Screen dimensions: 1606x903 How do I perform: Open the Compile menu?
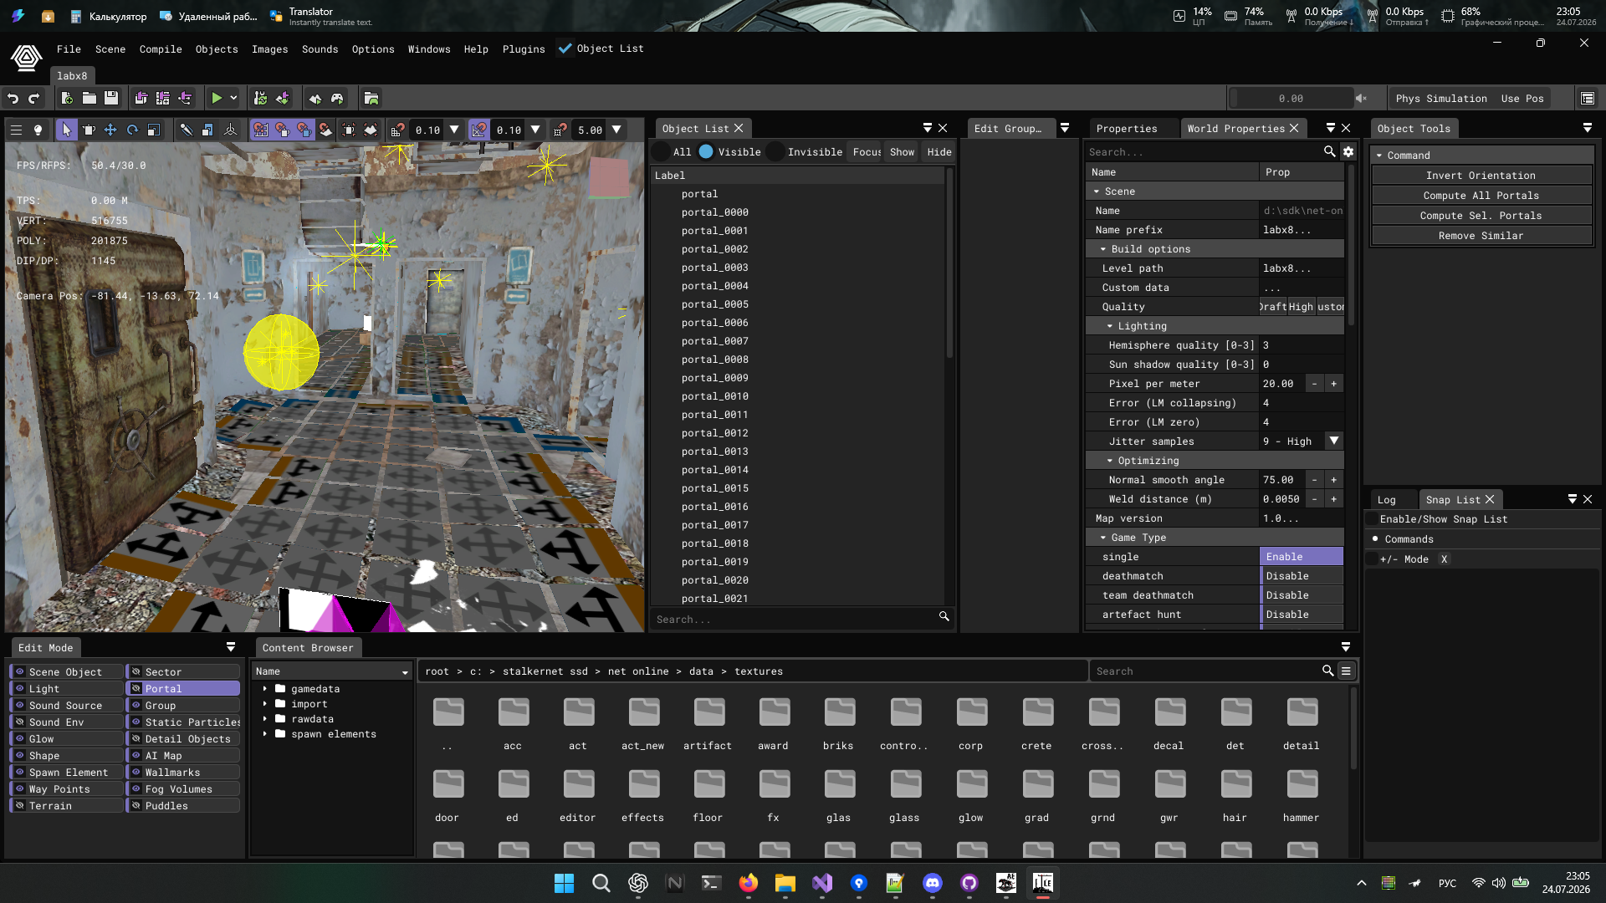click(x=161, y=49)
